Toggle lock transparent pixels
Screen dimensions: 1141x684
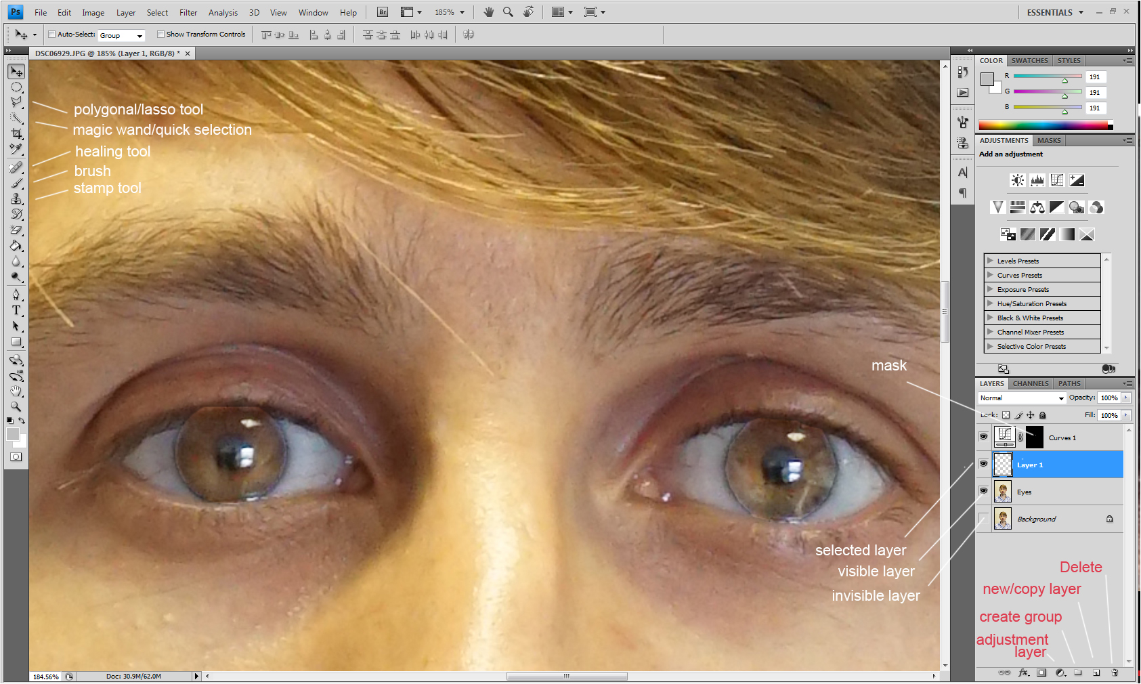[x=1006, y=415]
